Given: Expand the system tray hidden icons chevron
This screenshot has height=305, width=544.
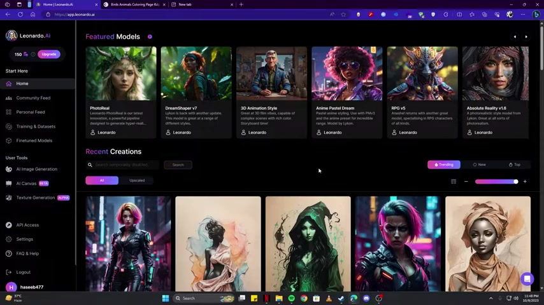Looking at the screenshot, I should click(x=490, y=298).
